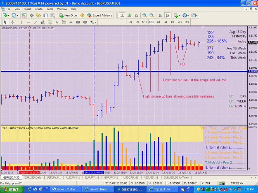This screenshot has height=193, width=258.
Task: Open the Navigator folder-star icon
Action: (x=38, y=15)
